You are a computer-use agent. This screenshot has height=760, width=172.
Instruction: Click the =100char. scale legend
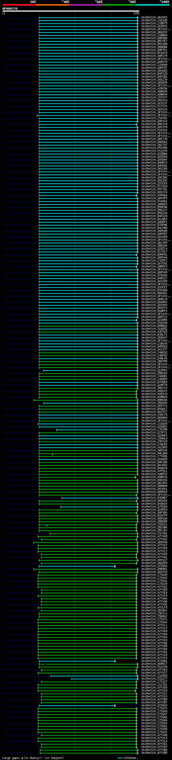[x=128, y=758]
